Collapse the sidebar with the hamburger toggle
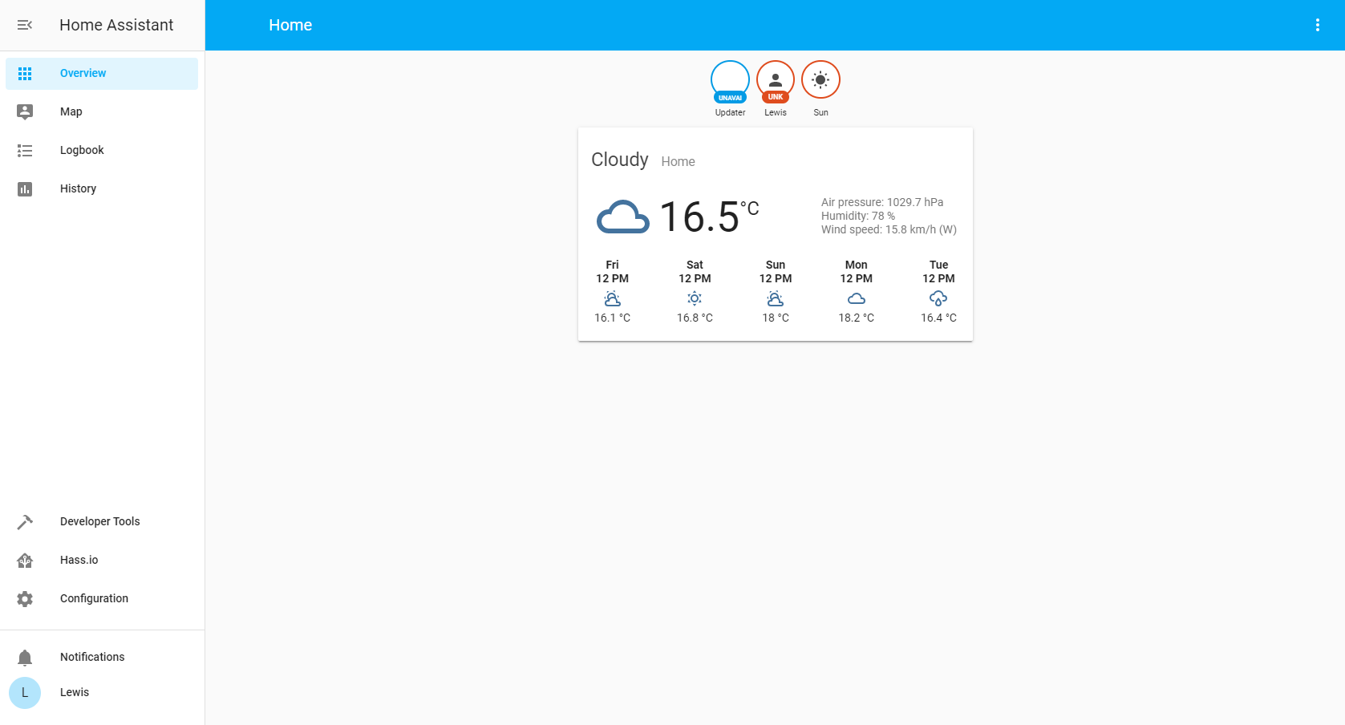 click(25, 25)
